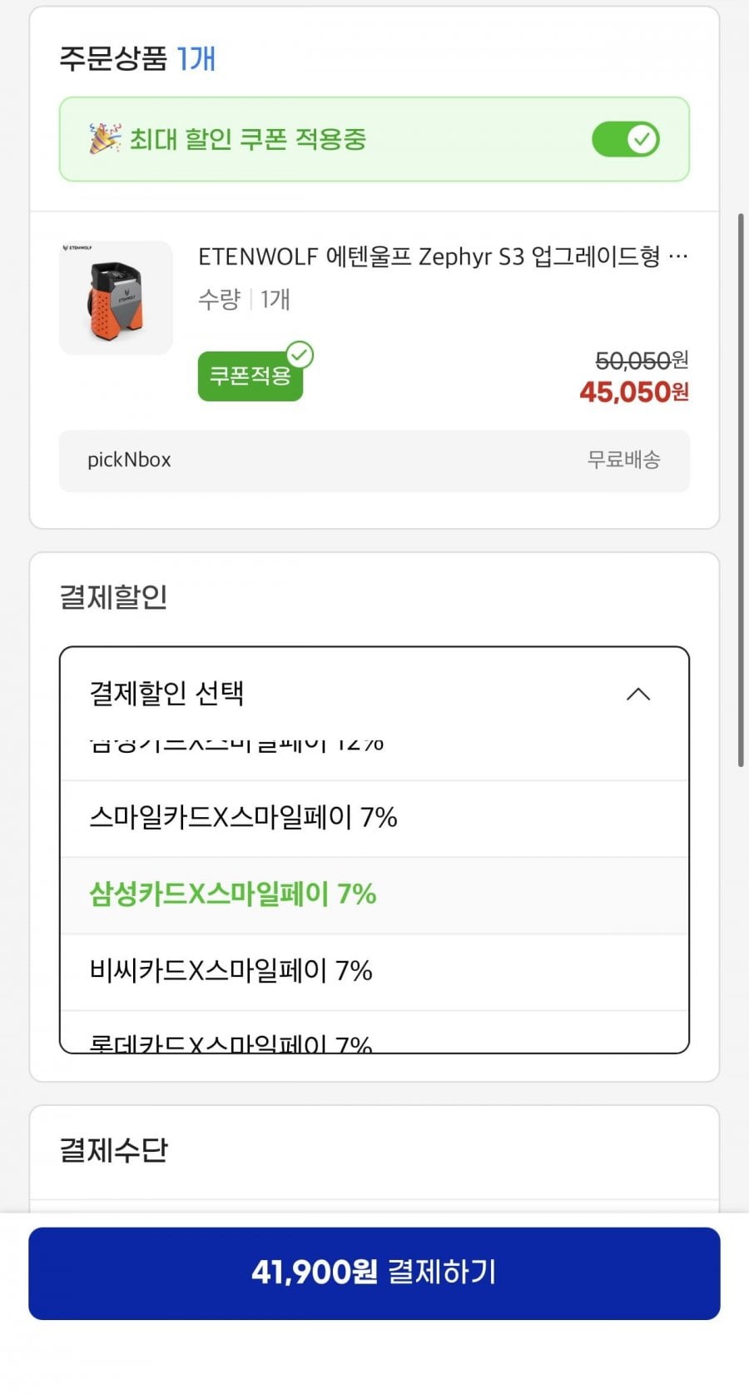The height and width of the screenshot is (1395, 749).
Task: Click the pickNbox seller row
Action: point(374,461)
